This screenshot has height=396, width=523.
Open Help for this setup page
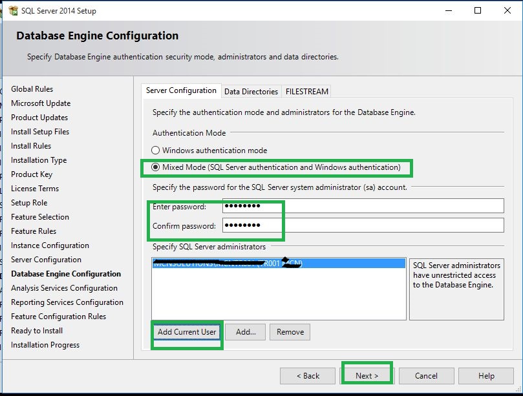tap(486, 376)
